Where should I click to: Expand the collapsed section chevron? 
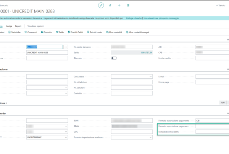coord(6,103)
